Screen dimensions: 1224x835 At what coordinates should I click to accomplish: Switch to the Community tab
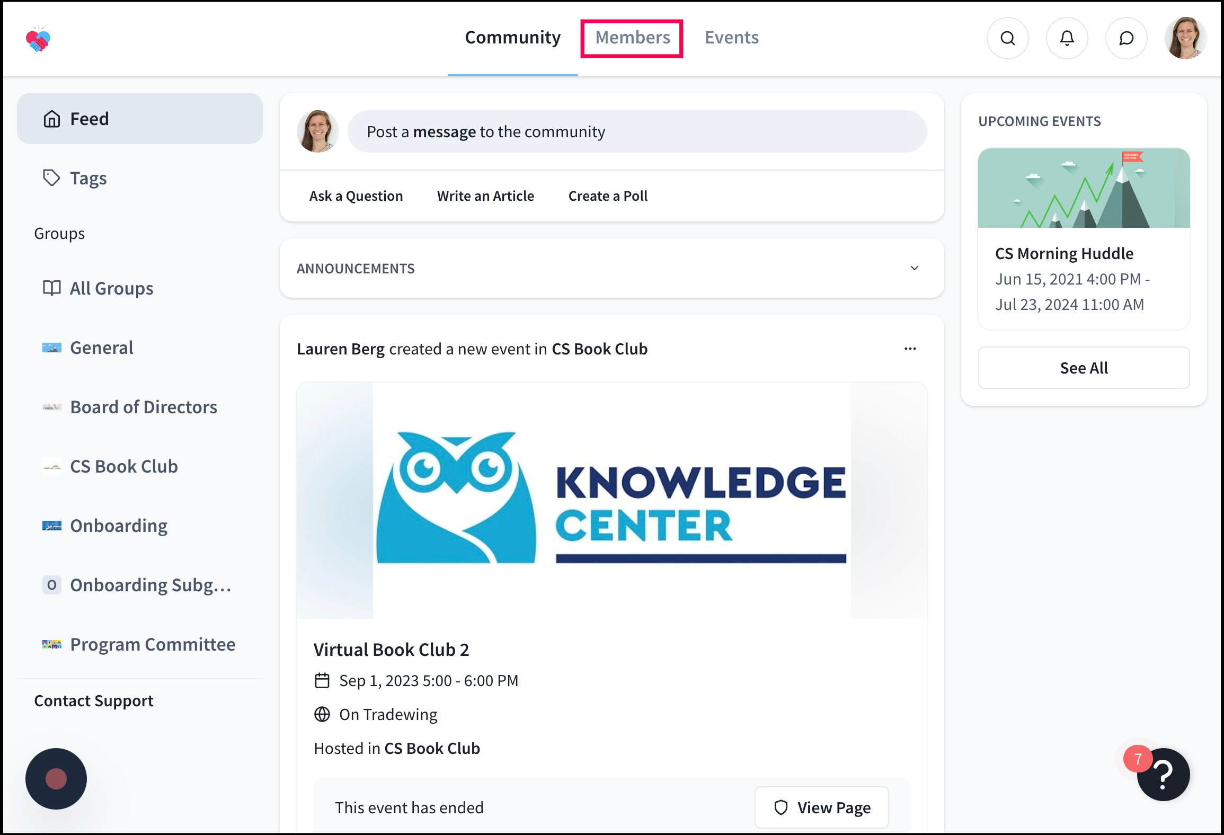(513, 38)
